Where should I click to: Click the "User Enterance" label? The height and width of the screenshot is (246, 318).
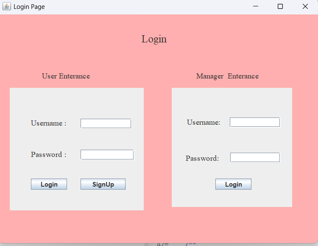pyautogui.click(x=66, y=76)
